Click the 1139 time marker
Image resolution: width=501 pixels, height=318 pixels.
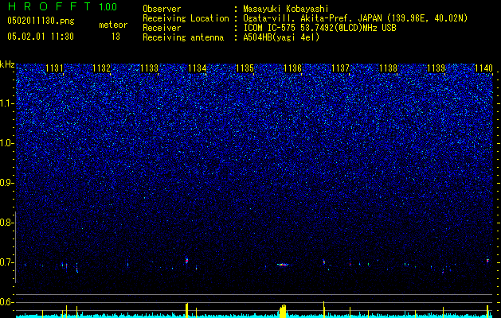[x=436, y=68]
